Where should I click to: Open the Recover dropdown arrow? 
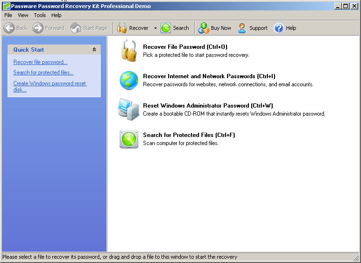pyautogui.click(x=155, y=28)
